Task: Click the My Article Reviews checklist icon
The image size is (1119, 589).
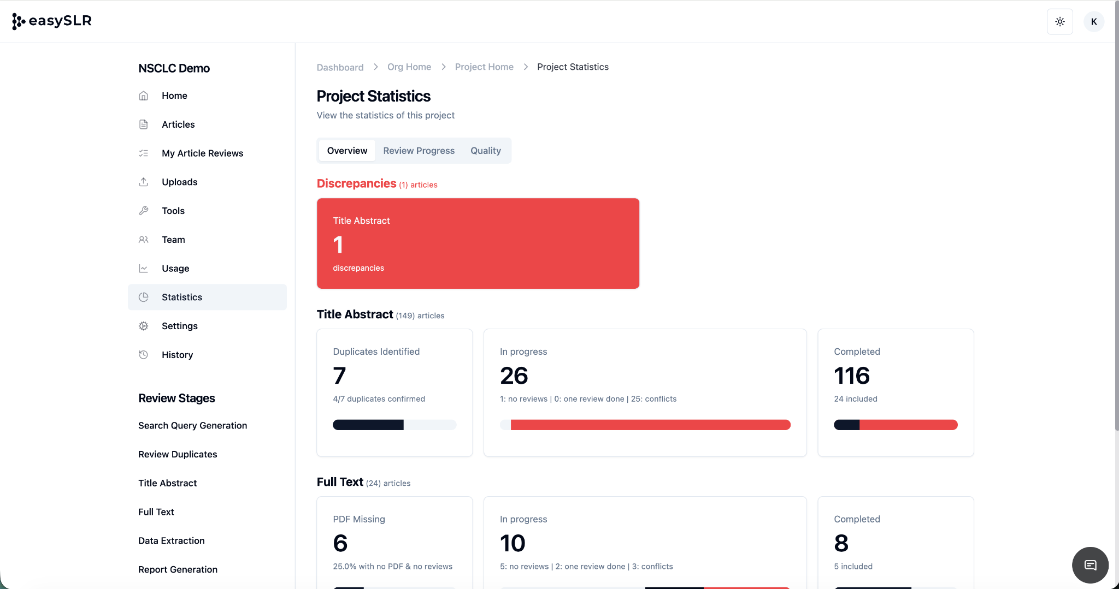Action: (x=144, y=153)
